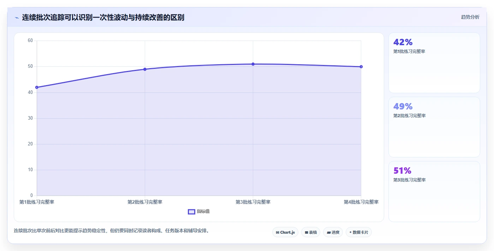
Task: Click the 第3批练习完整率 data point on the line
Action: tap(253, 64)
